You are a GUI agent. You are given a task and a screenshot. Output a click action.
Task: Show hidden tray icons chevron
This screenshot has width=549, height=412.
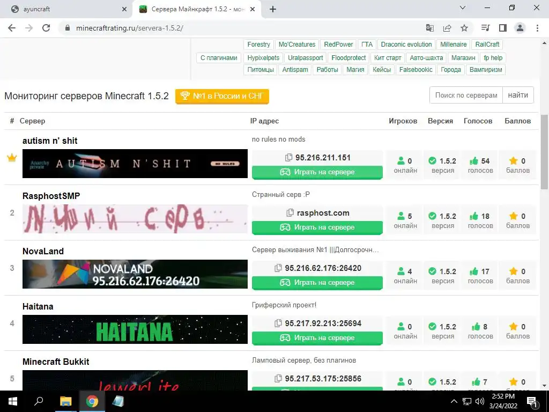click(x=454, y=401)
